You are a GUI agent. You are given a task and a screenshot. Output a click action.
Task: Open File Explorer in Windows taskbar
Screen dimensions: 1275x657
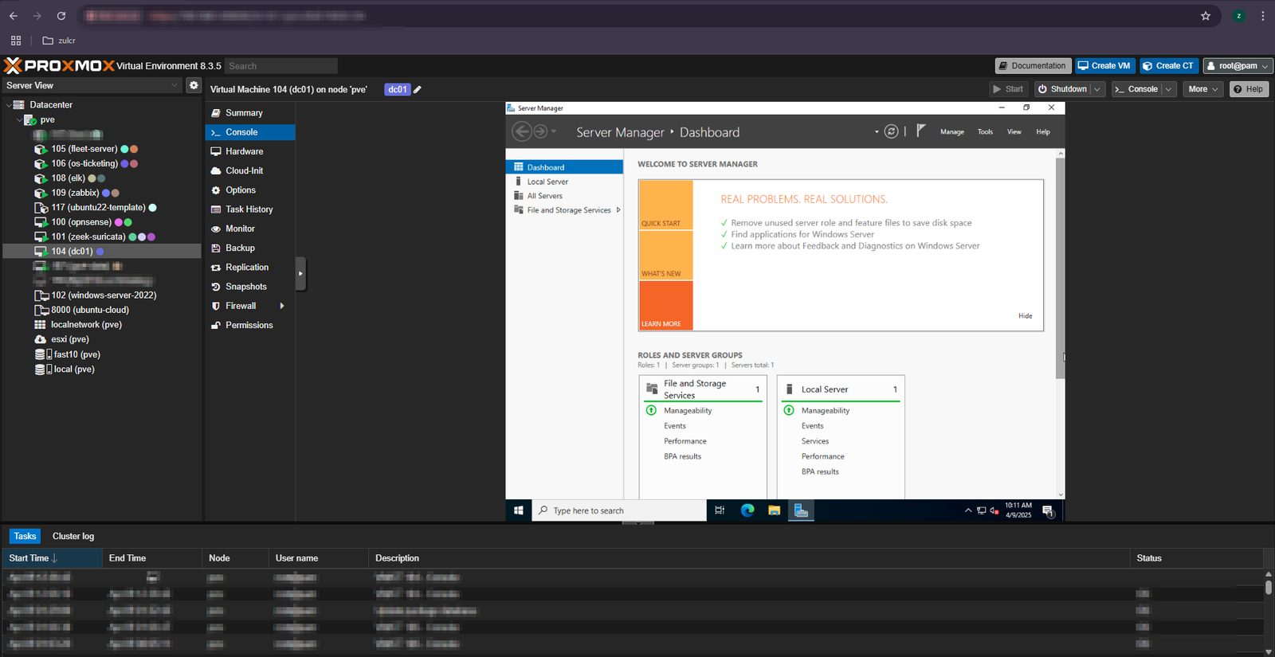tap(774, 510)
